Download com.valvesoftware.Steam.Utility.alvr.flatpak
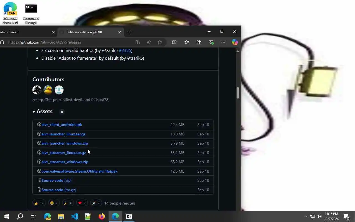Image resolution: width=355 pixels, height=222 pixels. 79,171
